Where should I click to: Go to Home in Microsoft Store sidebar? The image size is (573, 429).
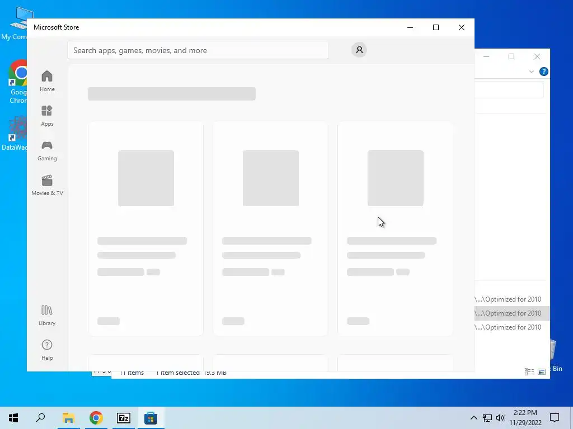pos(47,81)
